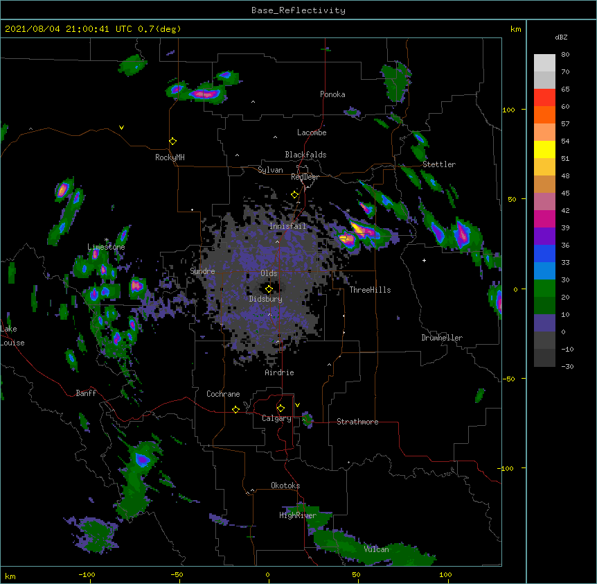
Task: Click the Strathmore label
Action: coord(357,422)
